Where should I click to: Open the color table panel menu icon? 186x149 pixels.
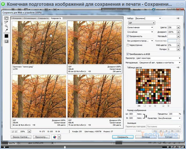178,68
